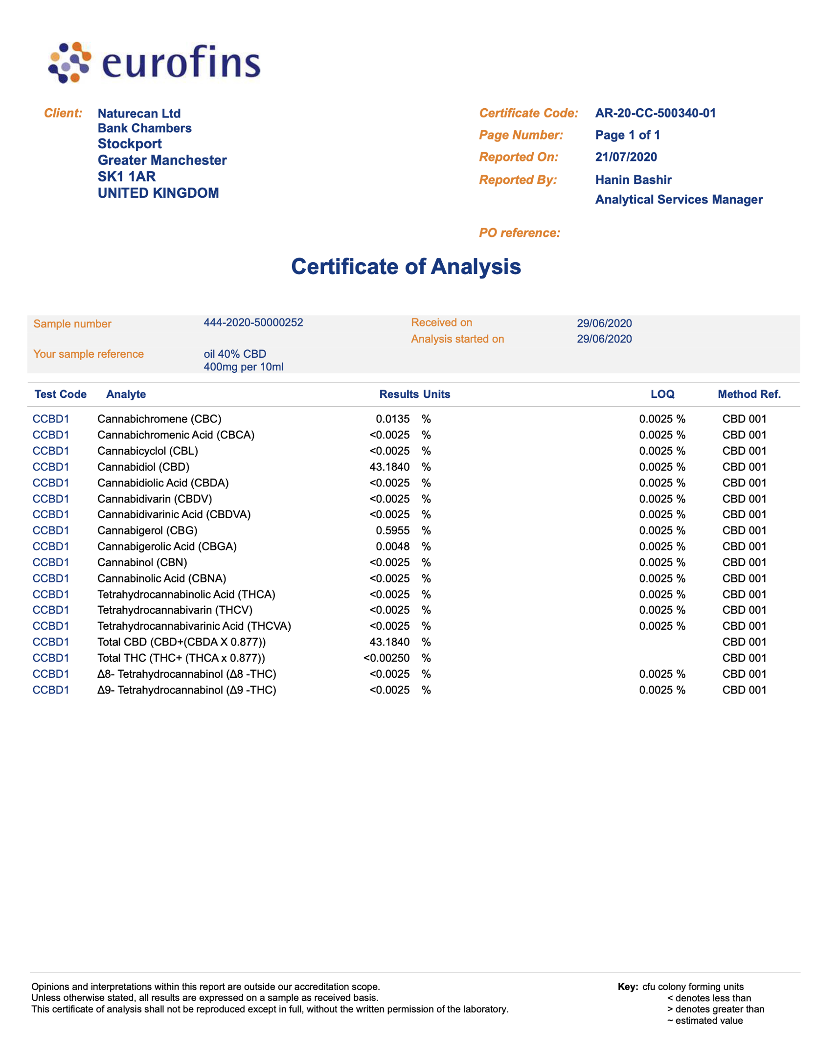Viewport: 818px width, 1059px height.
Task: Click the PO reference label
Action: [x=519, y=233]
